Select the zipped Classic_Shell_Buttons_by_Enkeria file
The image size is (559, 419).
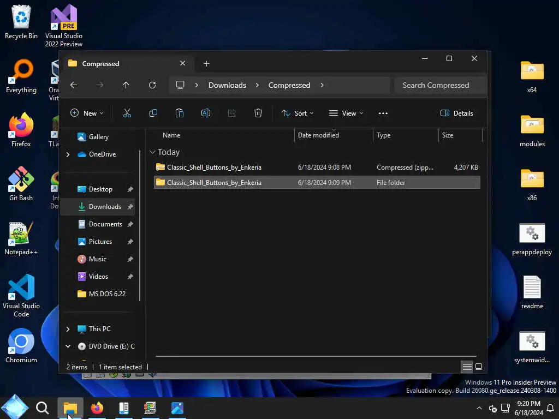pos(317,167)
